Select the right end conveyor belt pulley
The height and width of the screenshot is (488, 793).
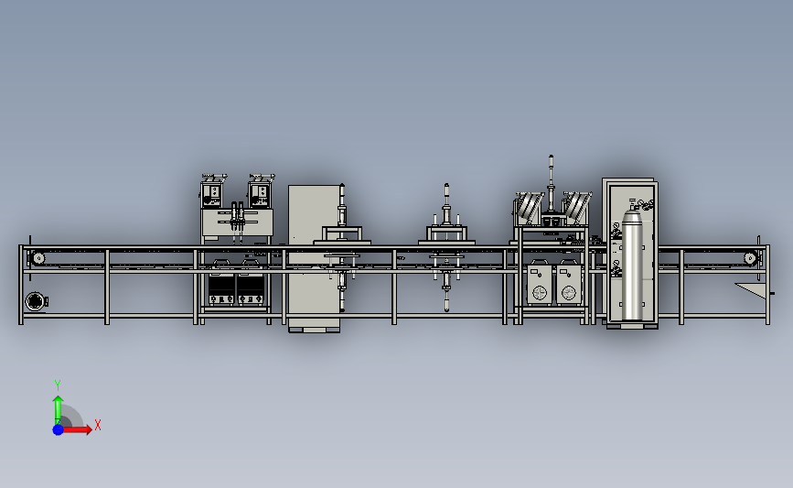[751, 259]
